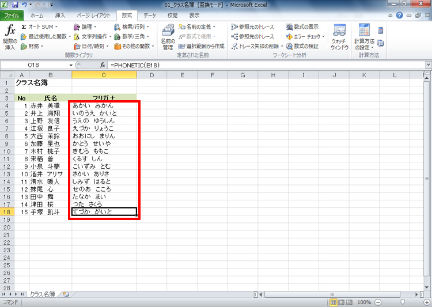Click 参照先のトレース
The width and height of the screenshot is (432, 307).
tap(252, 36)
